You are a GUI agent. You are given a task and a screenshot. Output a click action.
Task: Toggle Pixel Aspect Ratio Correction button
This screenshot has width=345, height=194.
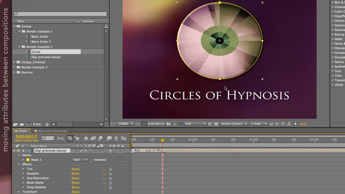point(271,124)
